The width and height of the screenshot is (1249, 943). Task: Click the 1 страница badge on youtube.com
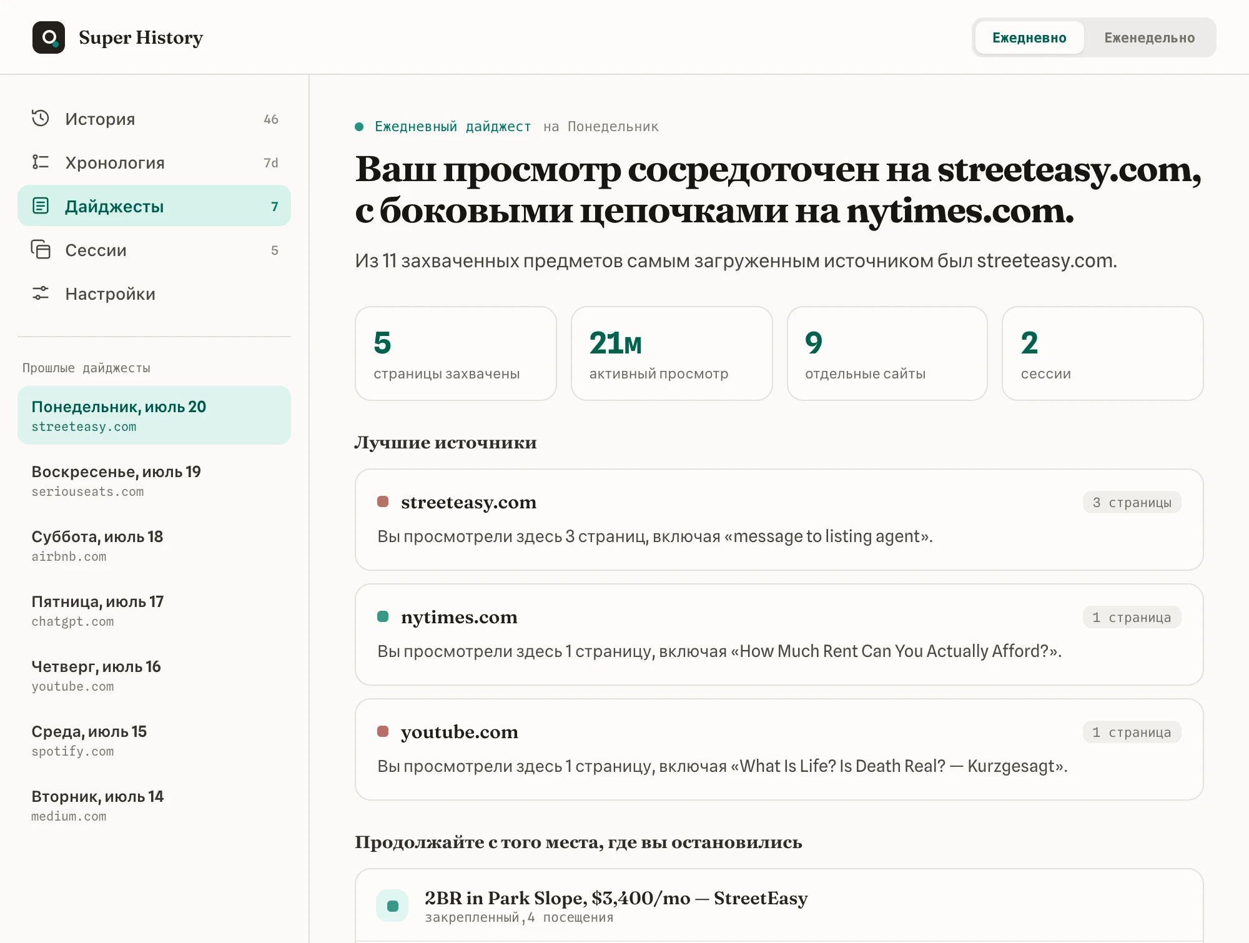[x=1132, y=732]
